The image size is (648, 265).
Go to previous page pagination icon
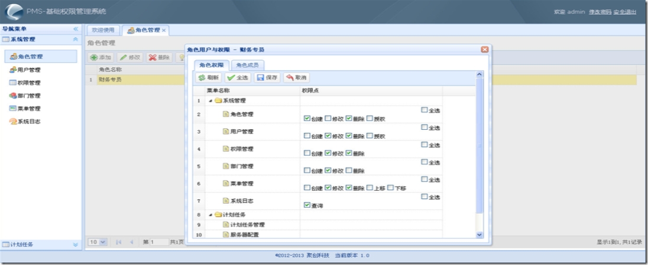pyautogui.click(x=131, y=242)
